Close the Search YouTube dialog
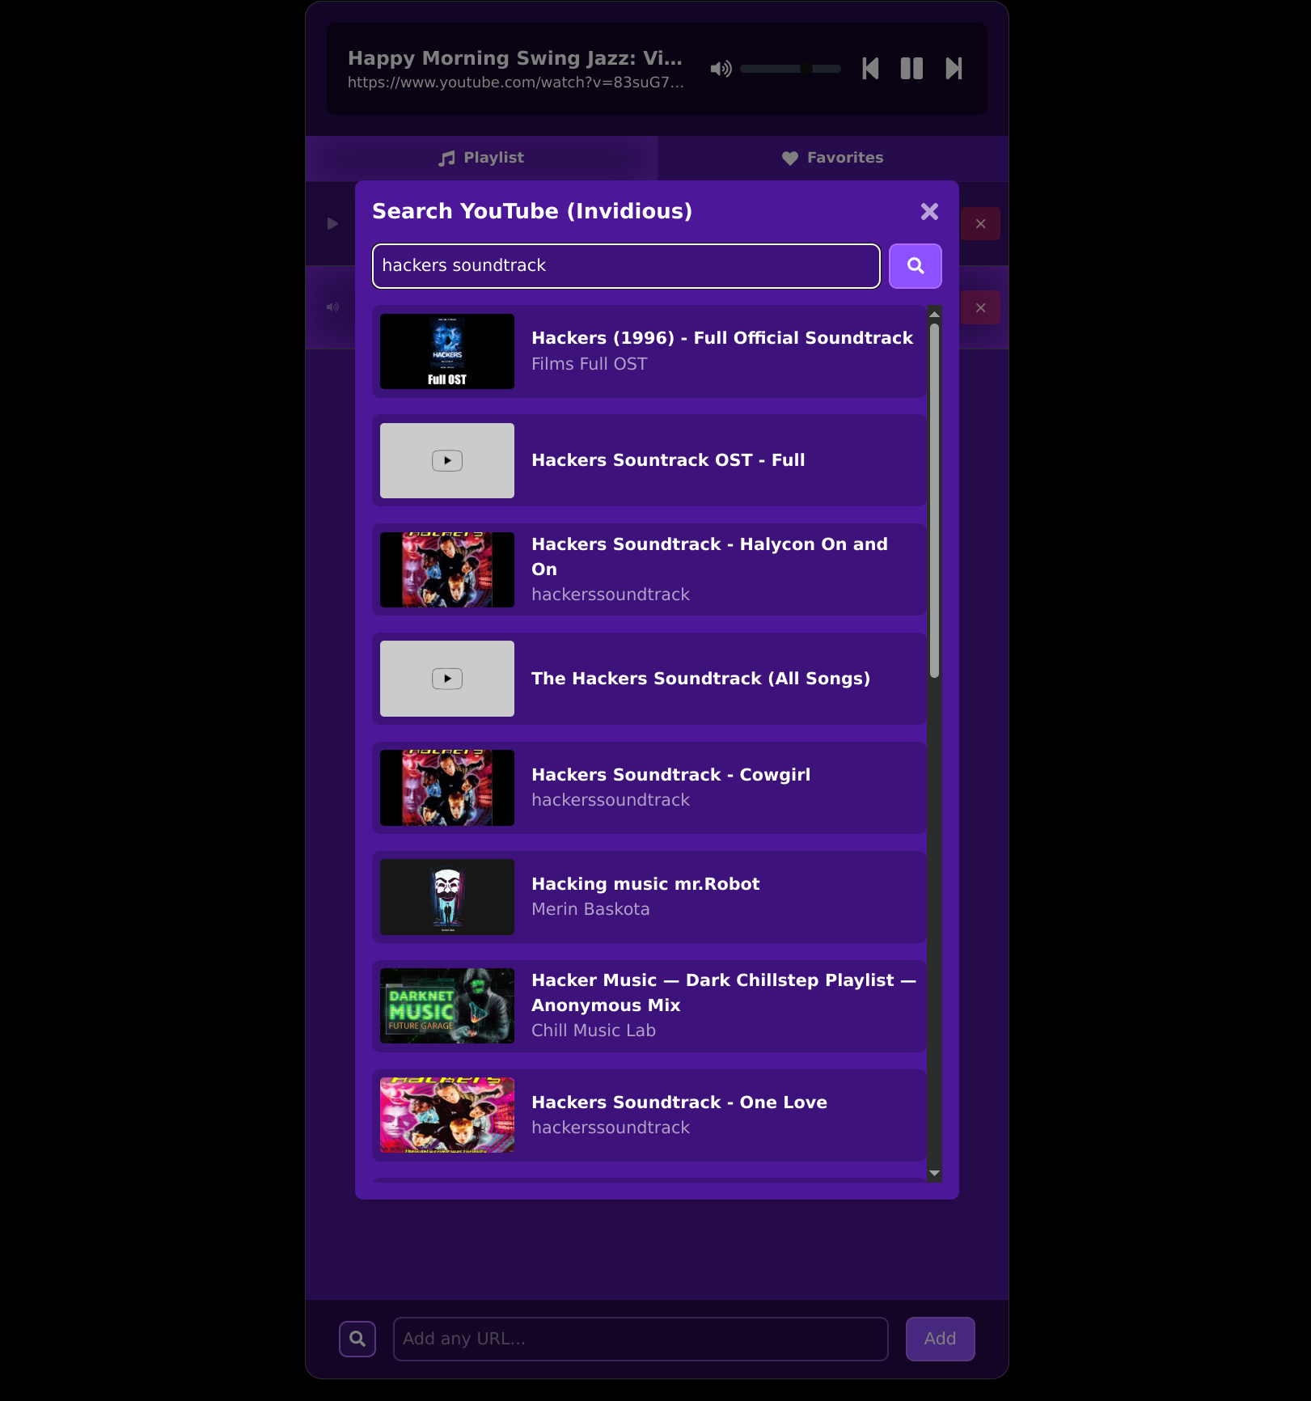Screen dimensions: 1311x1401 point(929,211)
